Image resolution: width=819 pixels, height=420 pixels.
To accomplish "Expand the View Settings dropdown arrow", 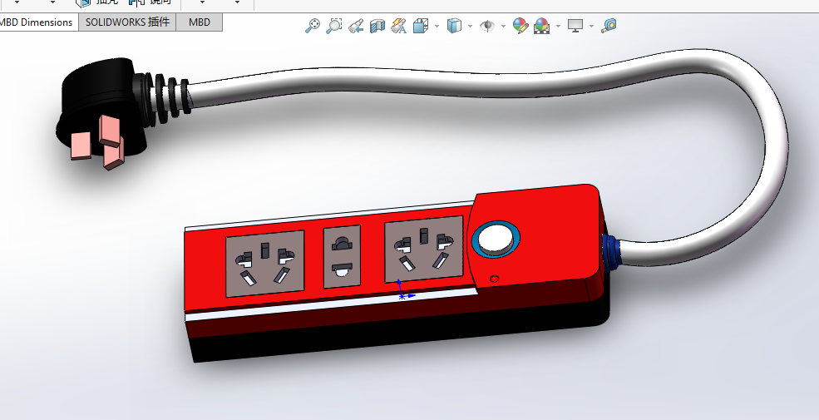I will (591, 26).
